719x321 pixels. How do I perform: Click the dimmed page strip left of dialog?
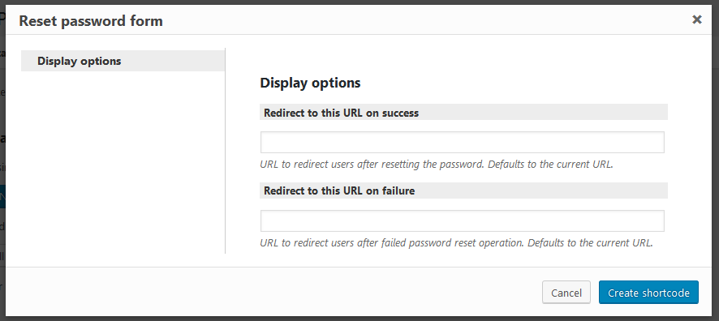2,160
